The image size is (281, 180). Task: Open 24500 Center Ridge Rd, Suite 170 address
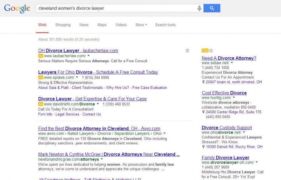click(x=234, y=112)
